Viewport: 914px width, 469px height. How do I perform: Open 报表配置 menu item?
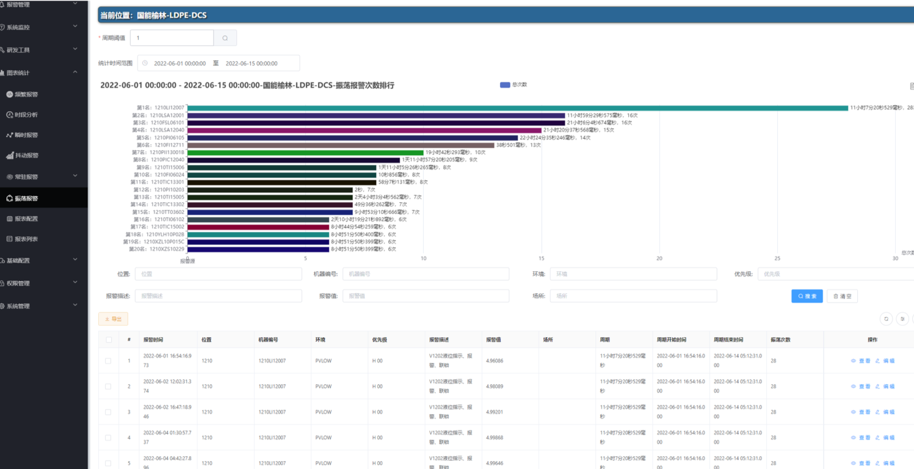26,219
